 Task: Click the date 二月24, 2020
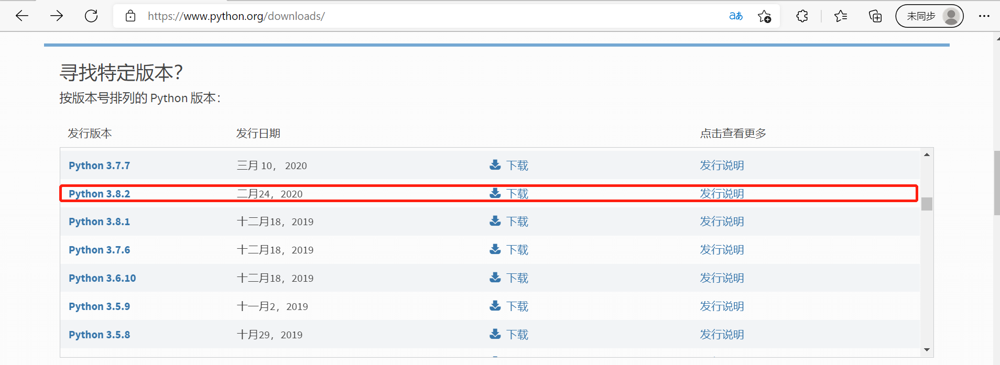click(x=270, y=194)
